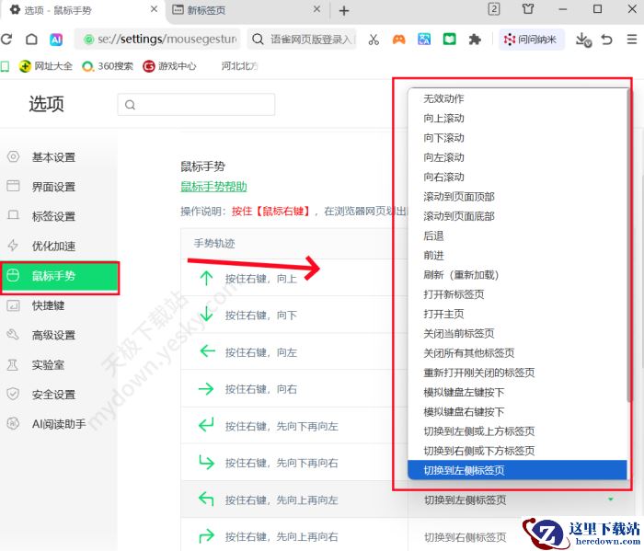
Task: Choose 模拟键盘左键按下 option
Action: [x=517, y=393]
